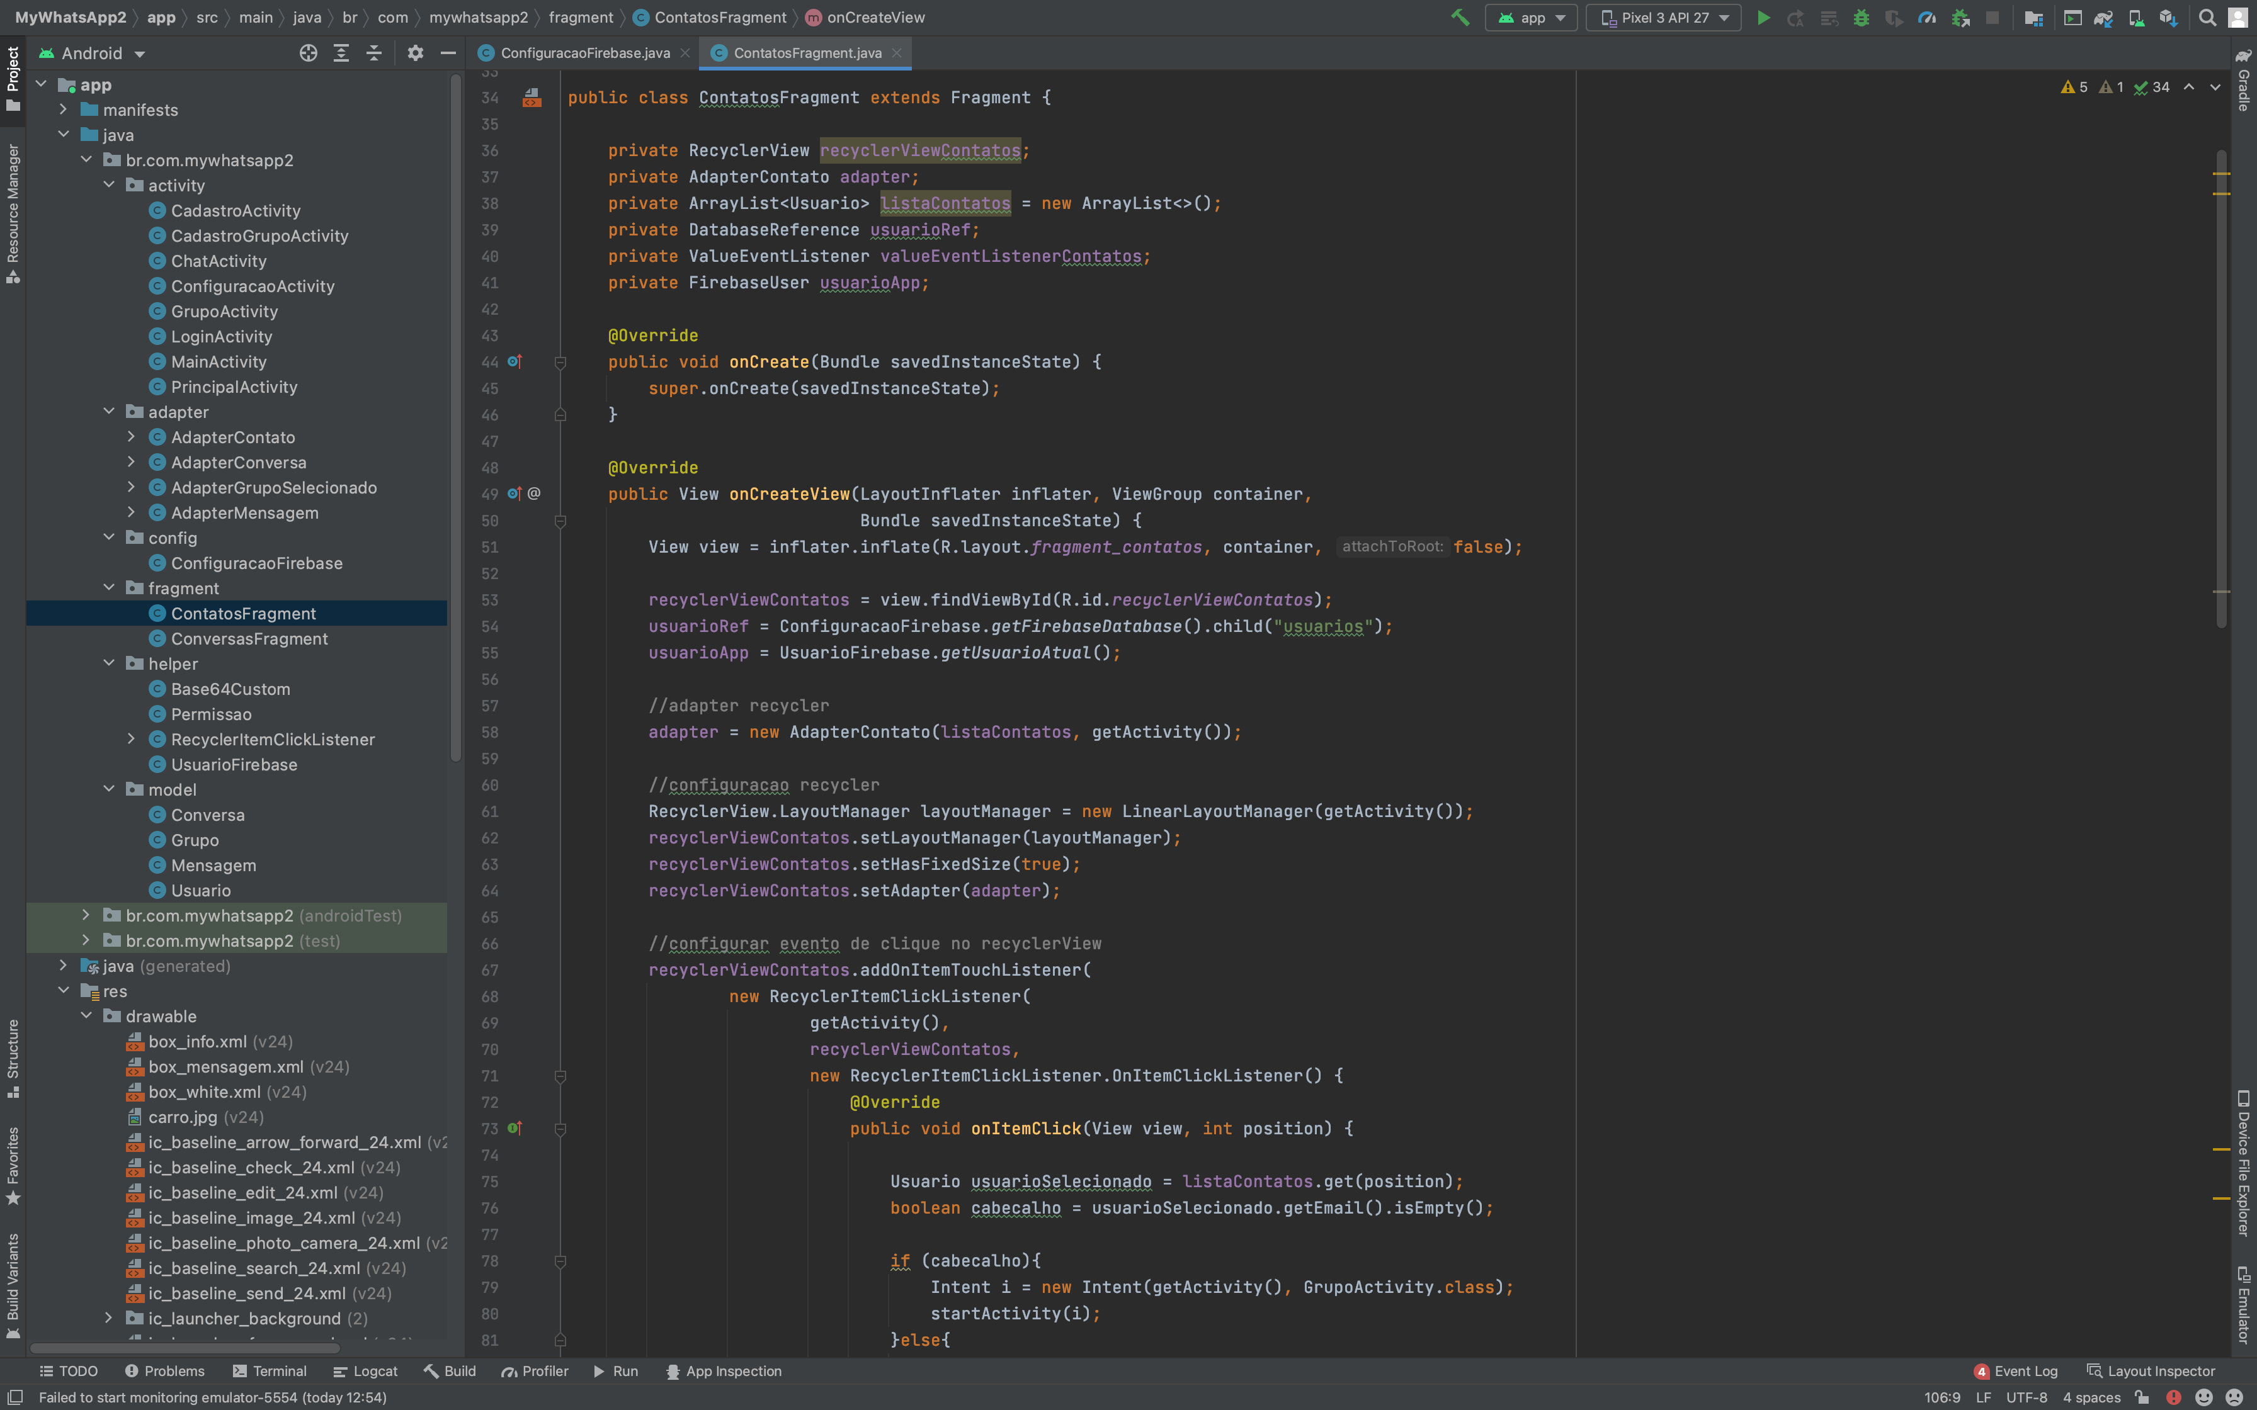Expand the AdapterContato class node
Image resolution: width=2257 pixels, height=1410 pixels.
pyautogui.click(x=132, y=436)
